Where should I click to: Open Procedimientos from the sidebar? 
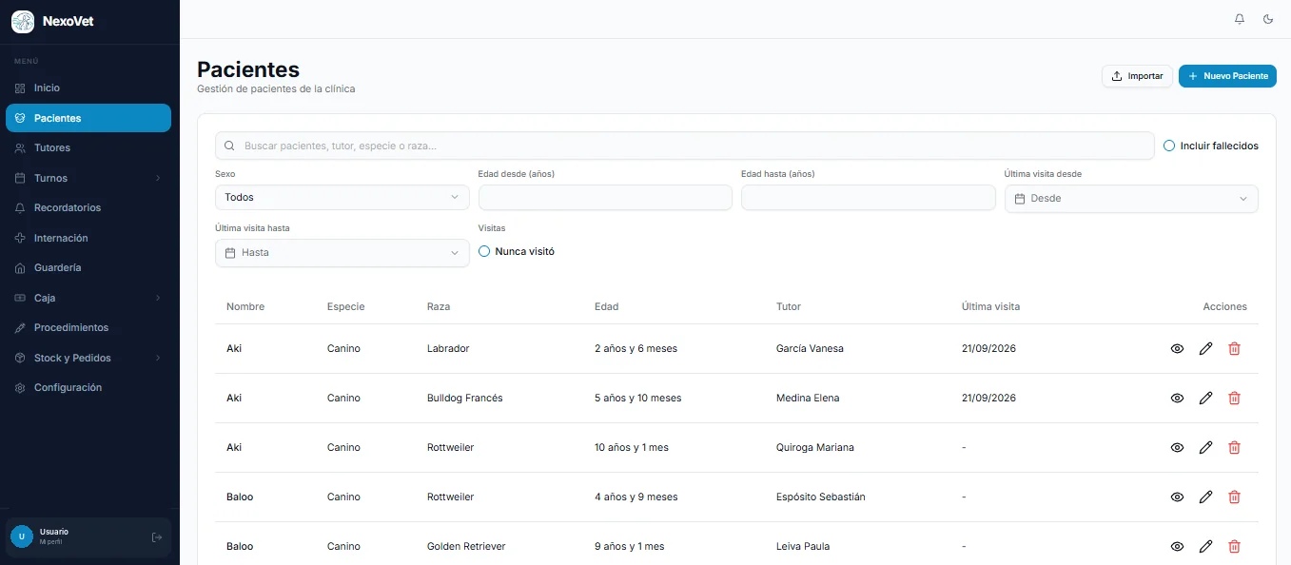click(x=88, y=327)
